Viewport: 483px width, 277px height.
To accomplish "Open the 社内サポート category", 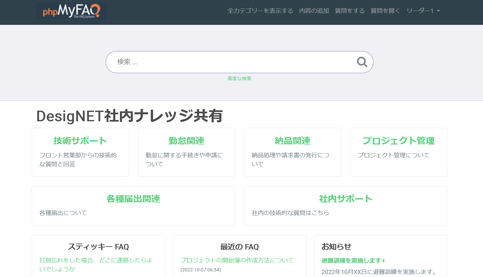I will click(346, 199).
